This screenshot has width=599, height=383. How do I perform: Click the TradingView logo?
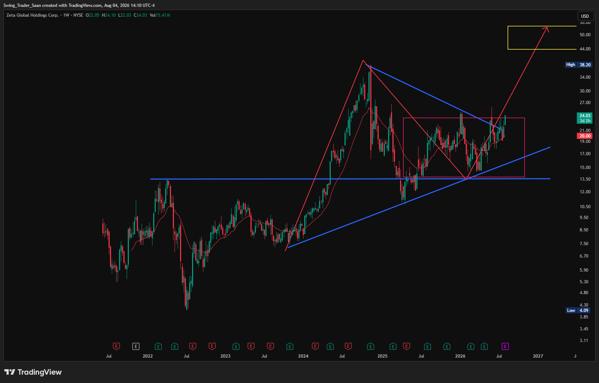(33, 372)
